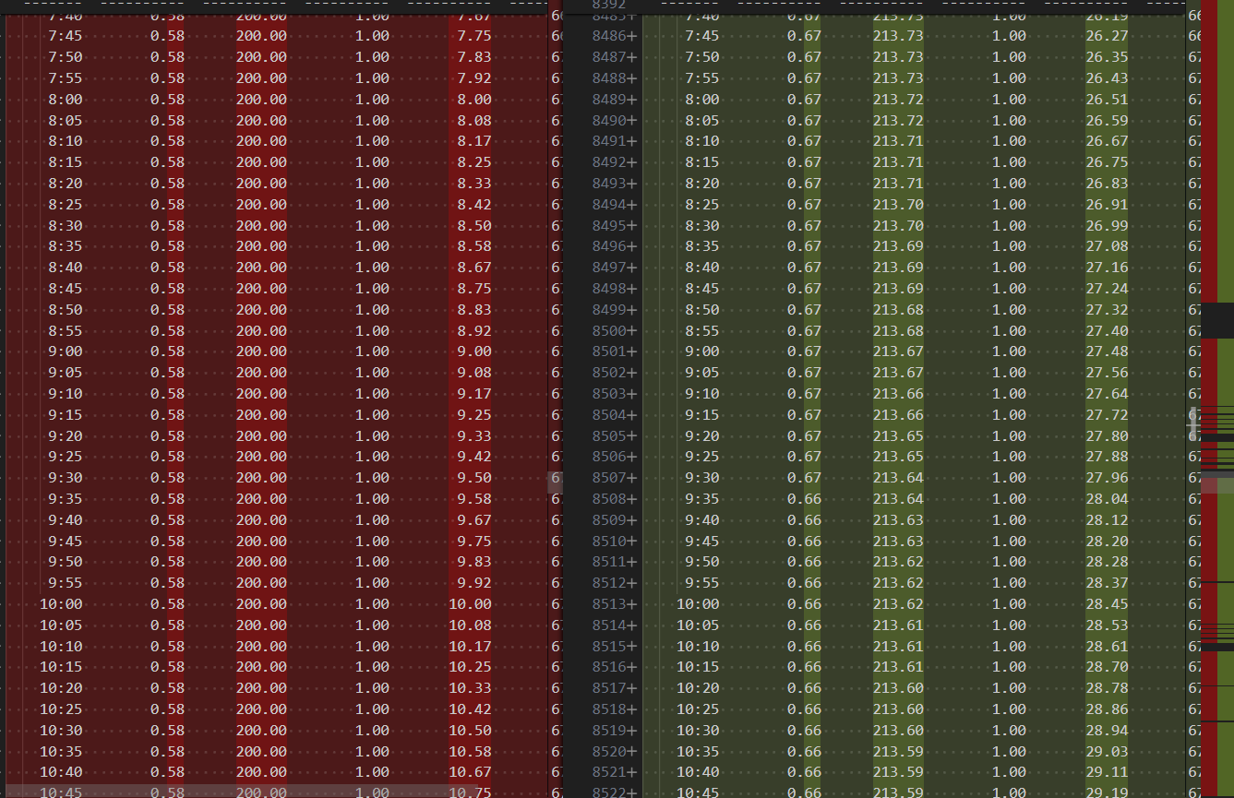Click the value 26.99 in the green pane

click(x=1107, y=225)
